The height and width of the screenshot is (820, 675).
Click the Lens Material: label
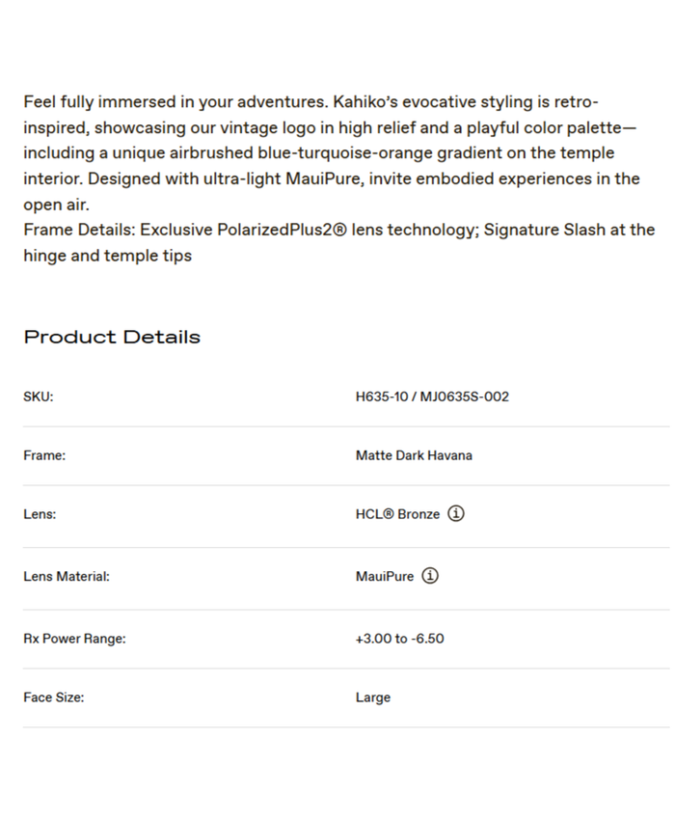pyautogui.click(x=67, y=576)
